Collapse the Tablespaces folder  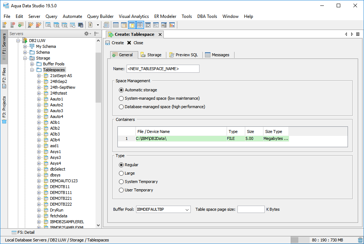[x=32, y=70]
